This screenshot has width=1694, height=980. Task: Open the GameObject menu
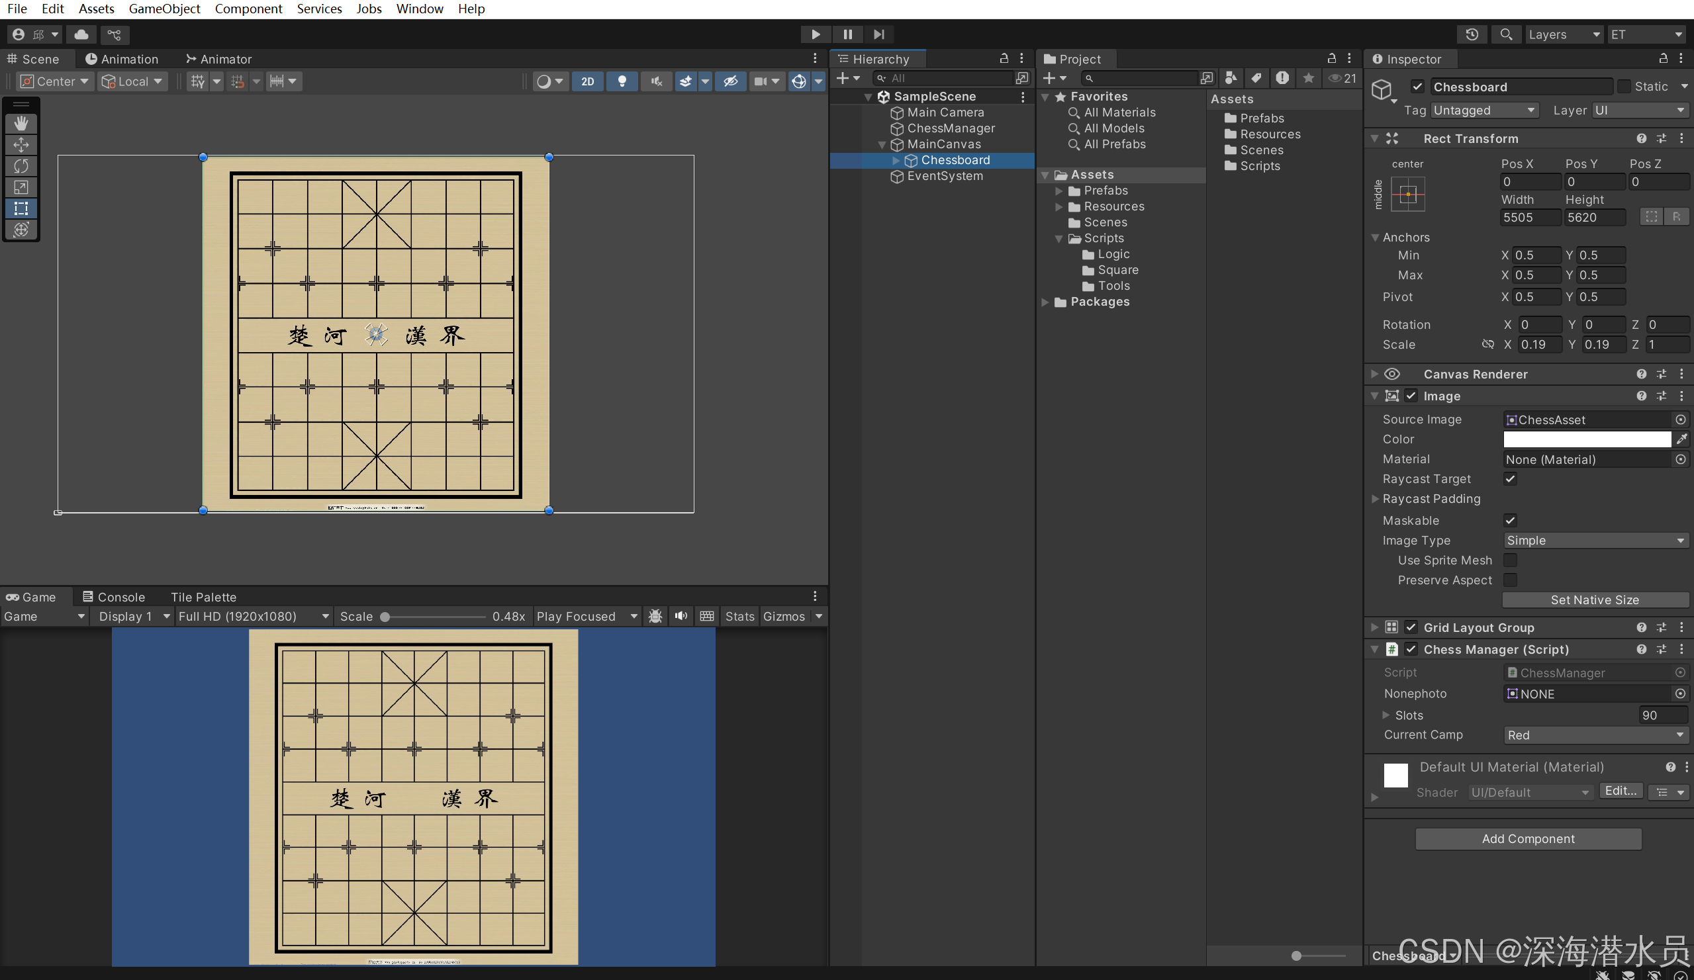coord(164,9)
